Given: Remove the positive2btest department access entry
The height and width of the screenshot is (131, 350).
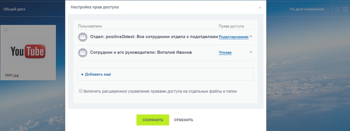Looking at the screenshot, I should click(x=251, y=36).
